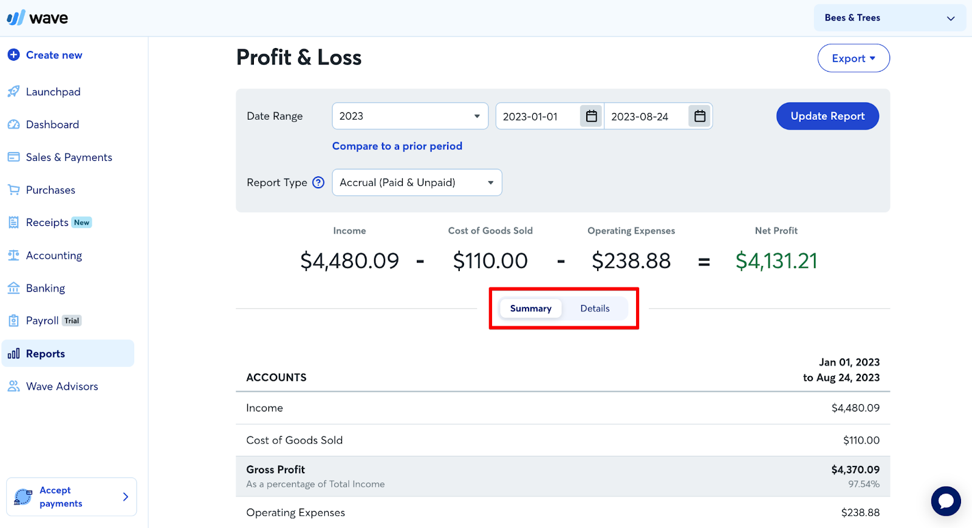Open the Banking section icon
The image size is (972, 528).
(13, 288)
